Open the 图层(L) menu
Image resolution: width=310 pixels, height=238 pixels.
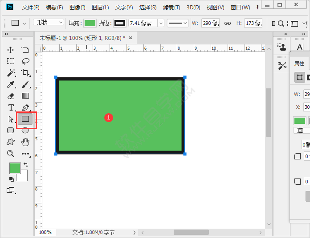(100, 8)
